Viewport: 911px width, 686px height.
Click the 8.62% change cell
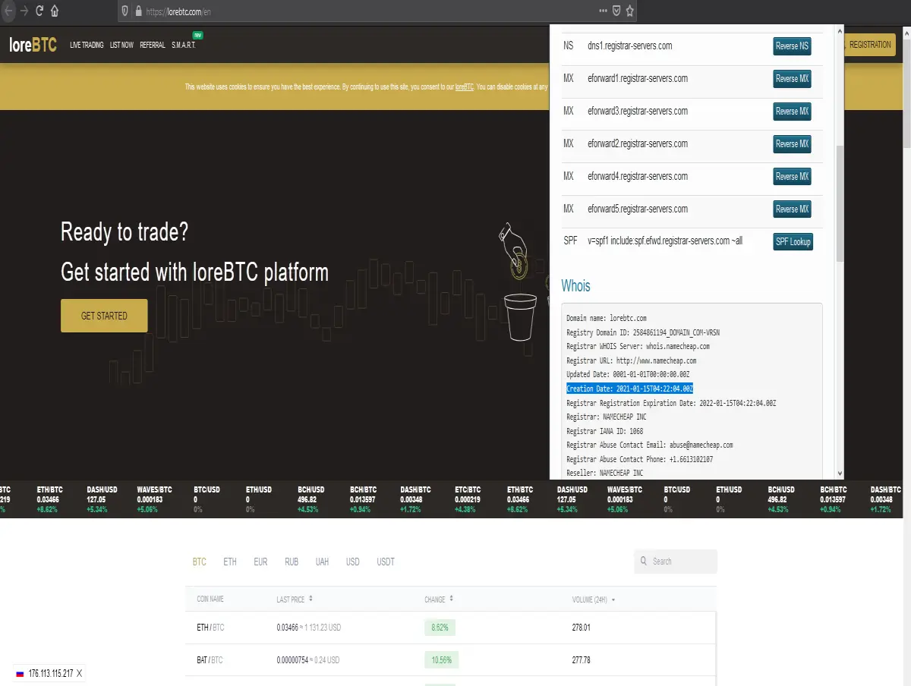point(440,628)
